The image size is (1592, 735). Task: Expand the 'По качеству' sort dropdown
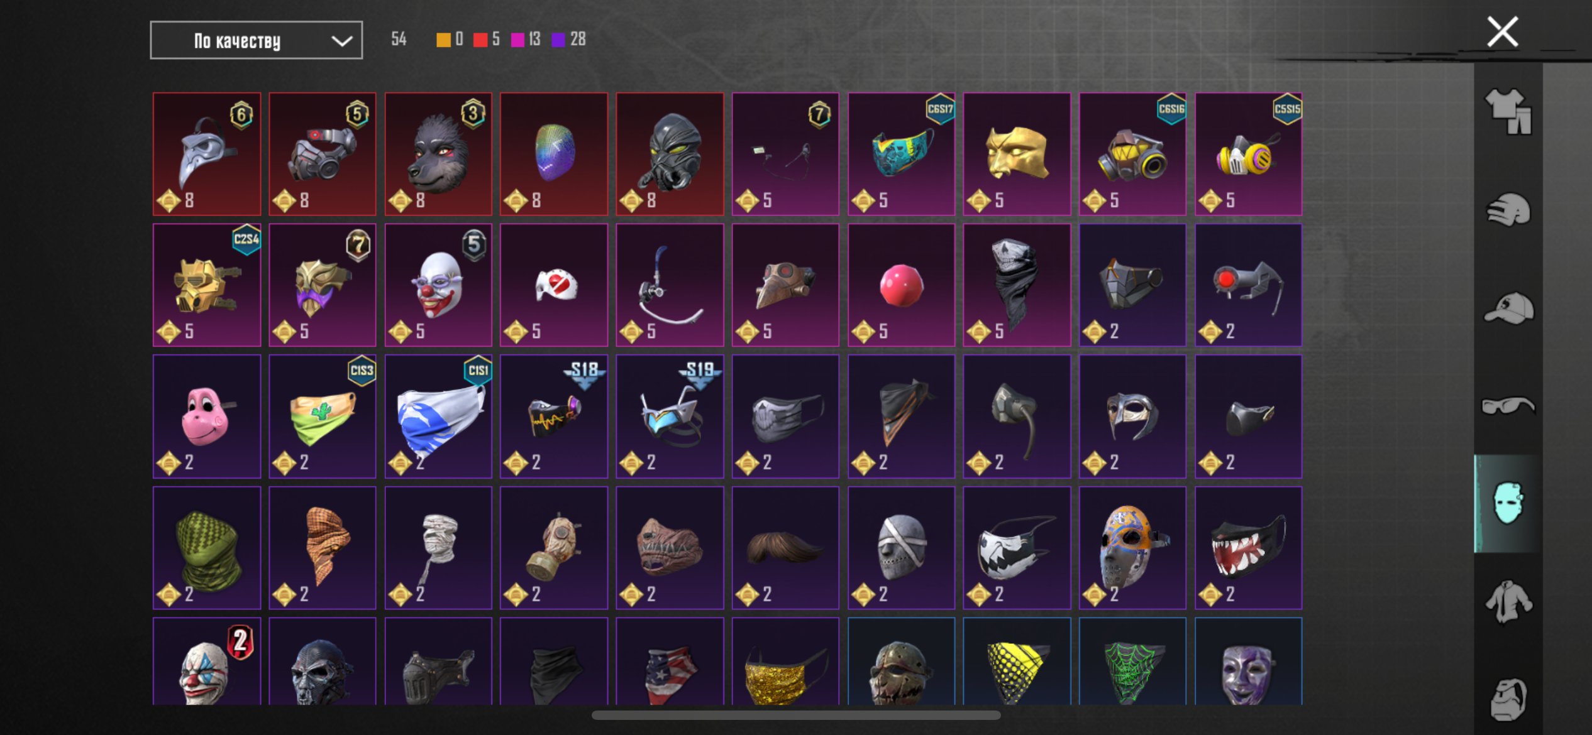click(256, 40)
